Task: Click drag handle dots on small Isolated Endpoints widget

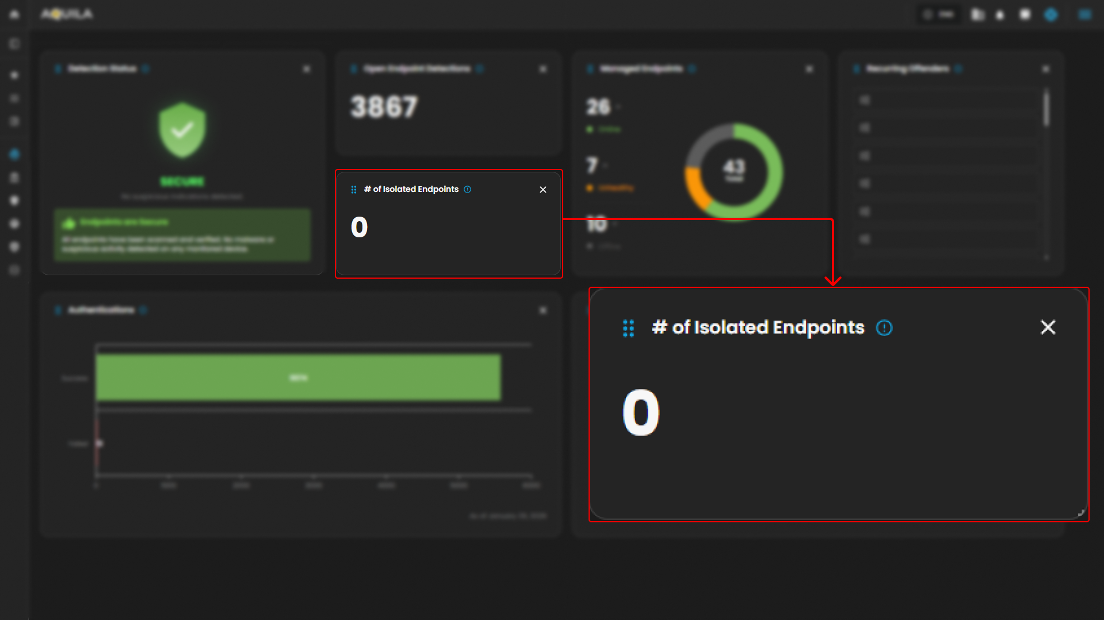Action: coord(354,190)
